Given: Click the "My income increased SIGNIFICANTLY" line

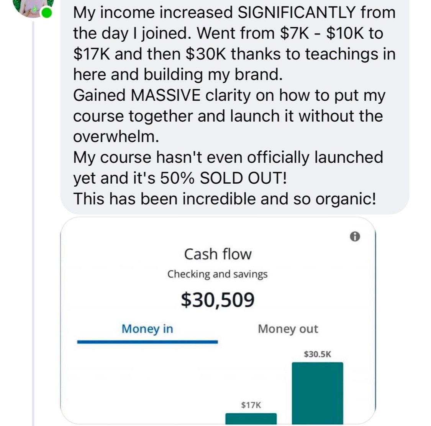Looking at the screenshot, I should pos(234,13).
